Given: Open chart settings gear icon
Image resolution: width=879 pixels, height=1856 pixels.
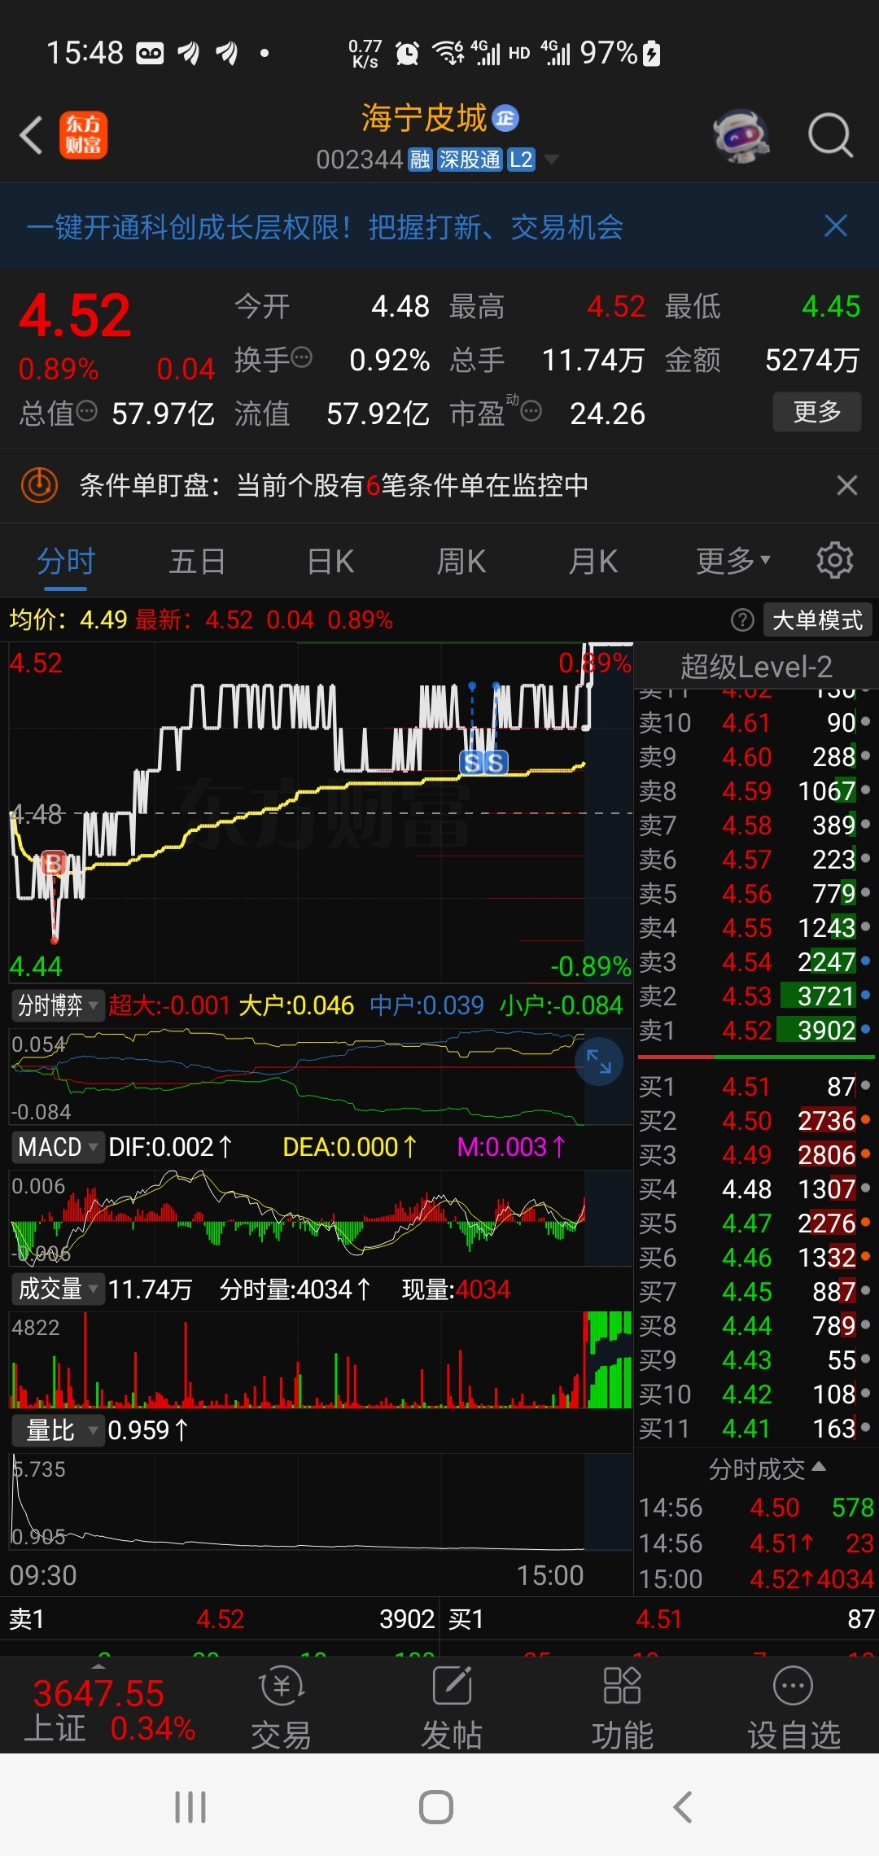Looking at the screenshot, I should 835,561.
